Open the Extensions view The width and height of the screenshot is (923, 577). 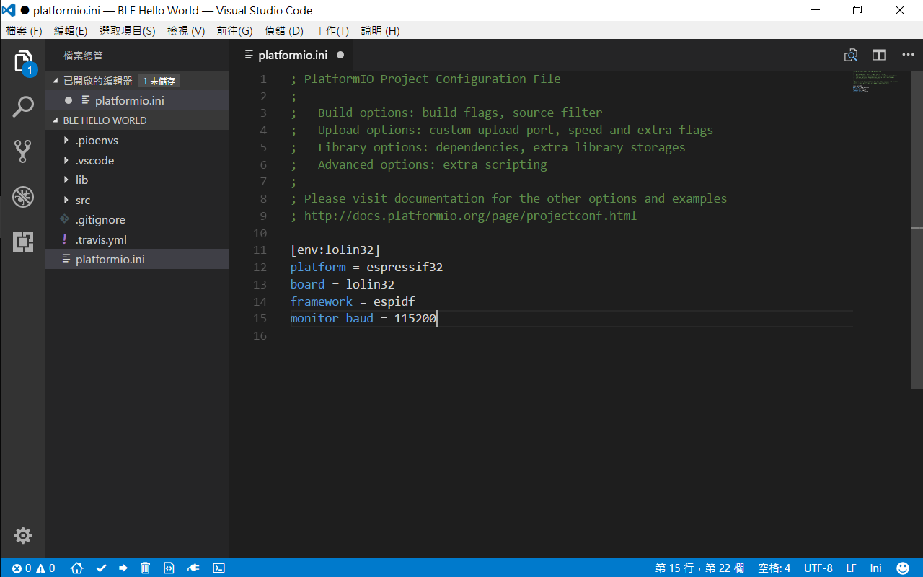click(x=23, y=242)
